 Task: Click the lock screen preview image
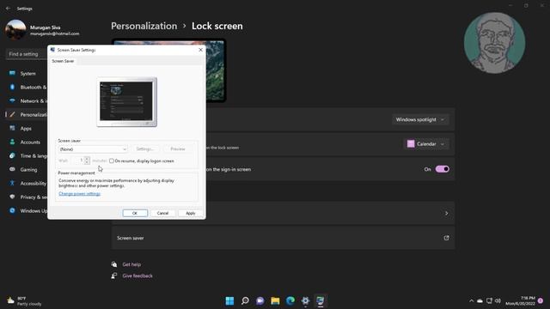pyautogui.click(x=215, y=70)
